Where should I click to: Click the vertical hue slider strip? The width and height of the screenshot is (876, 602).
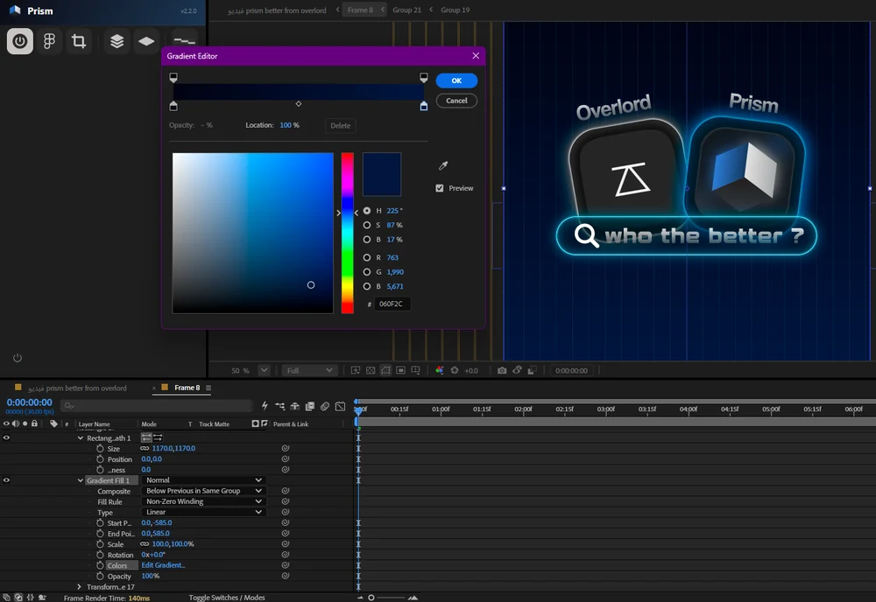pyautogui.click(x=348, y=234)
